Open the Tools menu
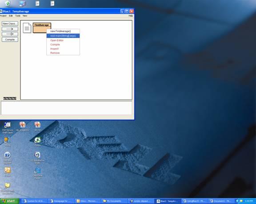Image resolution: width=256 pixels, height=204 pixels. 18,16
